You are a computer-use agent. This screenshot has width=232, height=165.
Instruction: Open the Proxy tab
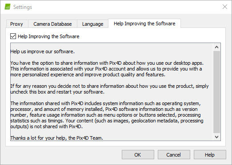click(x=17, y=24)
